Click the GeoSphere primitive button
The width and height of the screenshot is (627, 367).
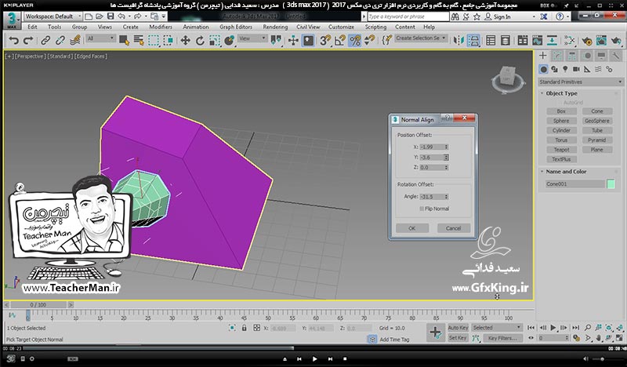597,121
